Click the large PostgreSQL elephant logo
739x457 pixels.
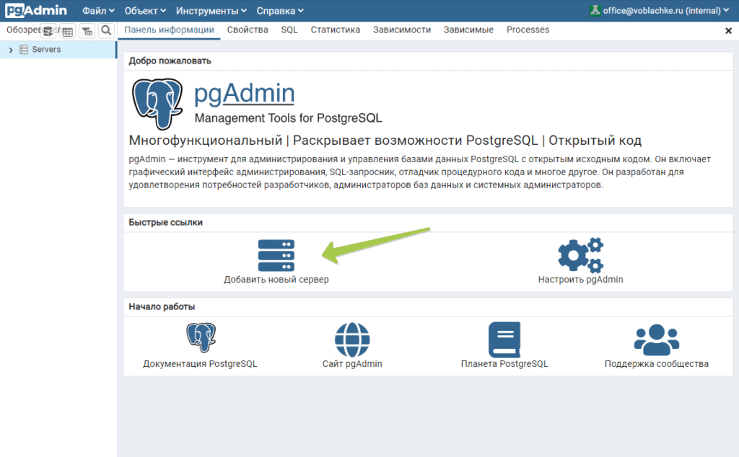(x=157, y=104)
